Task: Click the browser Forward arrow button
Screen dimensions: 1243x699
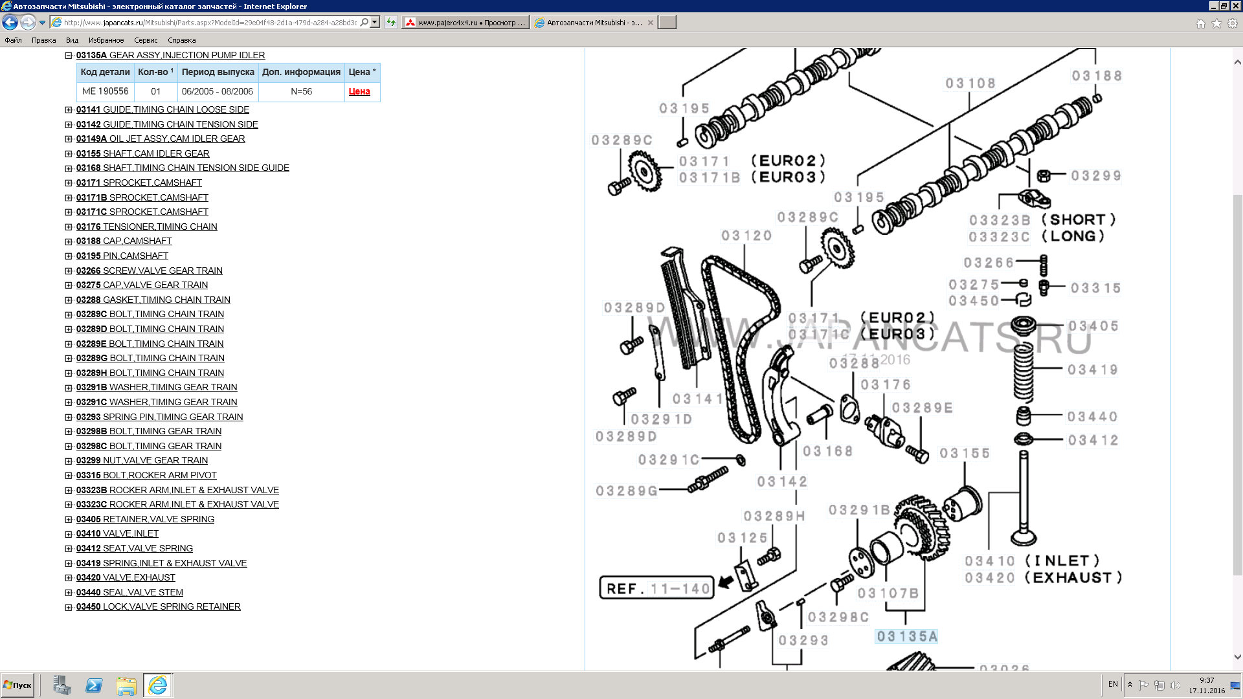Action: click(x=28, y=23)
